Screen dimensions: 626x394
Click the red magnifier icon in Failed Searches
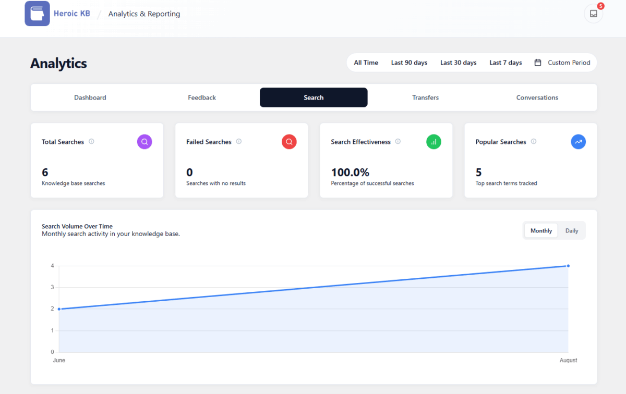pos(289,142)
